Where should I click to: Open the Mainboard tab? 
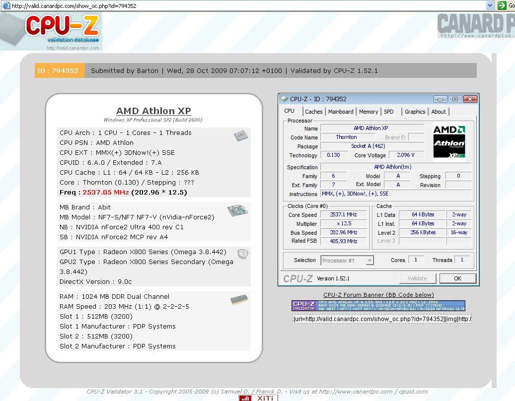tap(341, 112)
